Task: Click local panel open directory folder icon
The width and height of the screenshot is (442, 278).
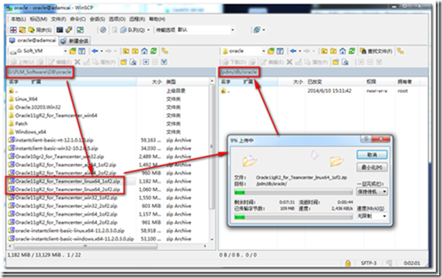Action: pos(73,51)
